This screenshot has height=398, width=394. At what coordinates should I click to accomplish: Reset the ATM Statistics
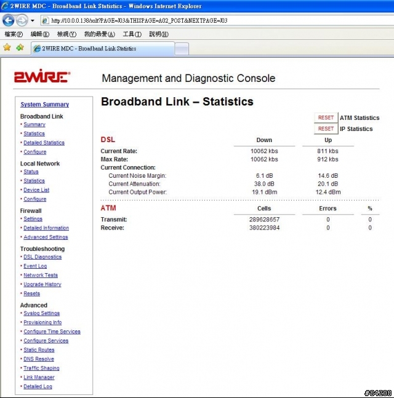tap(326, 117)
